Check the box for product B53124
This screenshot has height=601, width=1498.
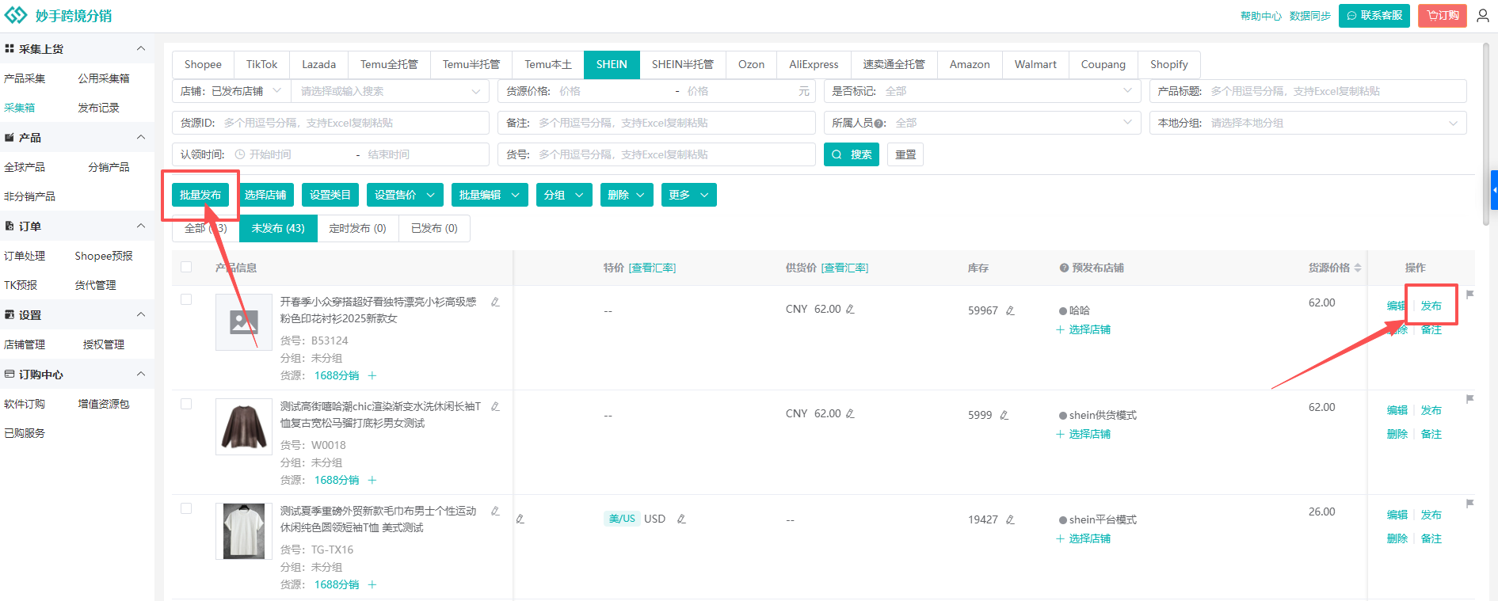186,299
